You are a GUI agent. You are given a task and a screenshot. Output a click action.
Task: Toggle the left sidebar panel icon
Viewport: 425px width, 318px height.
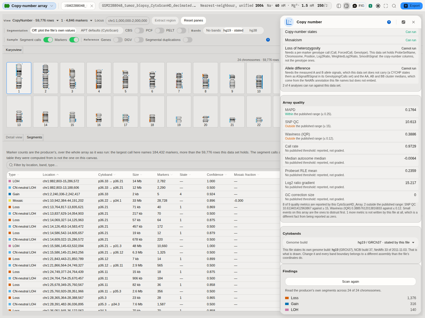pyautogui.click(x=339, y=6)
